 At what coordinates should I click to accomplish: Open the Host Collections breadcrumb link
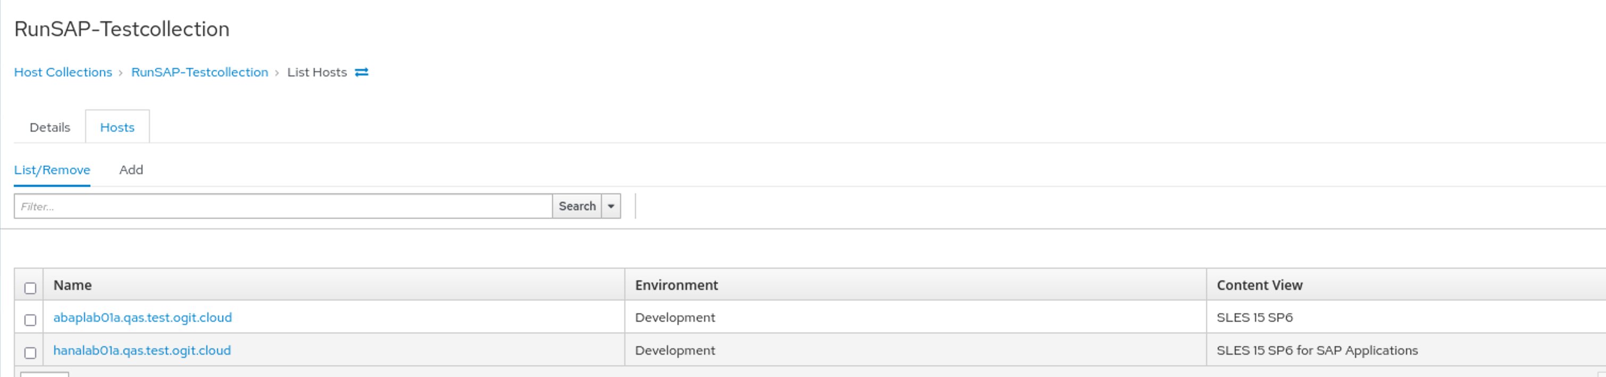click(63, 73)
